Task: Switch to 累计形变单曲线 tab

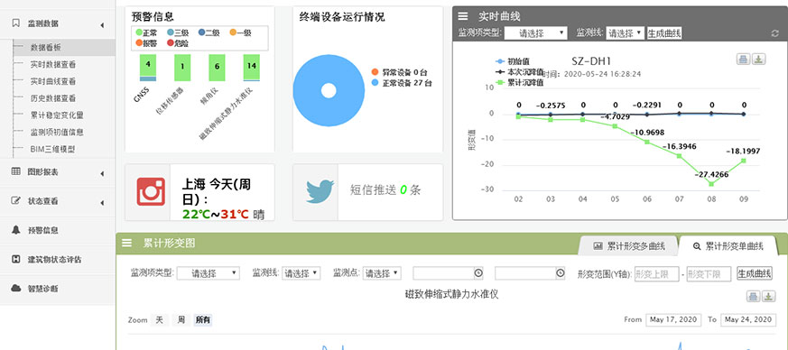Action: pos(728,246)
